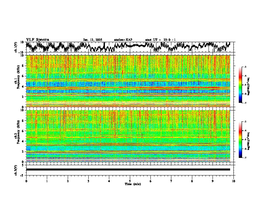
Task: Click time axis tick label "8"
Action: tap(192, 181)
